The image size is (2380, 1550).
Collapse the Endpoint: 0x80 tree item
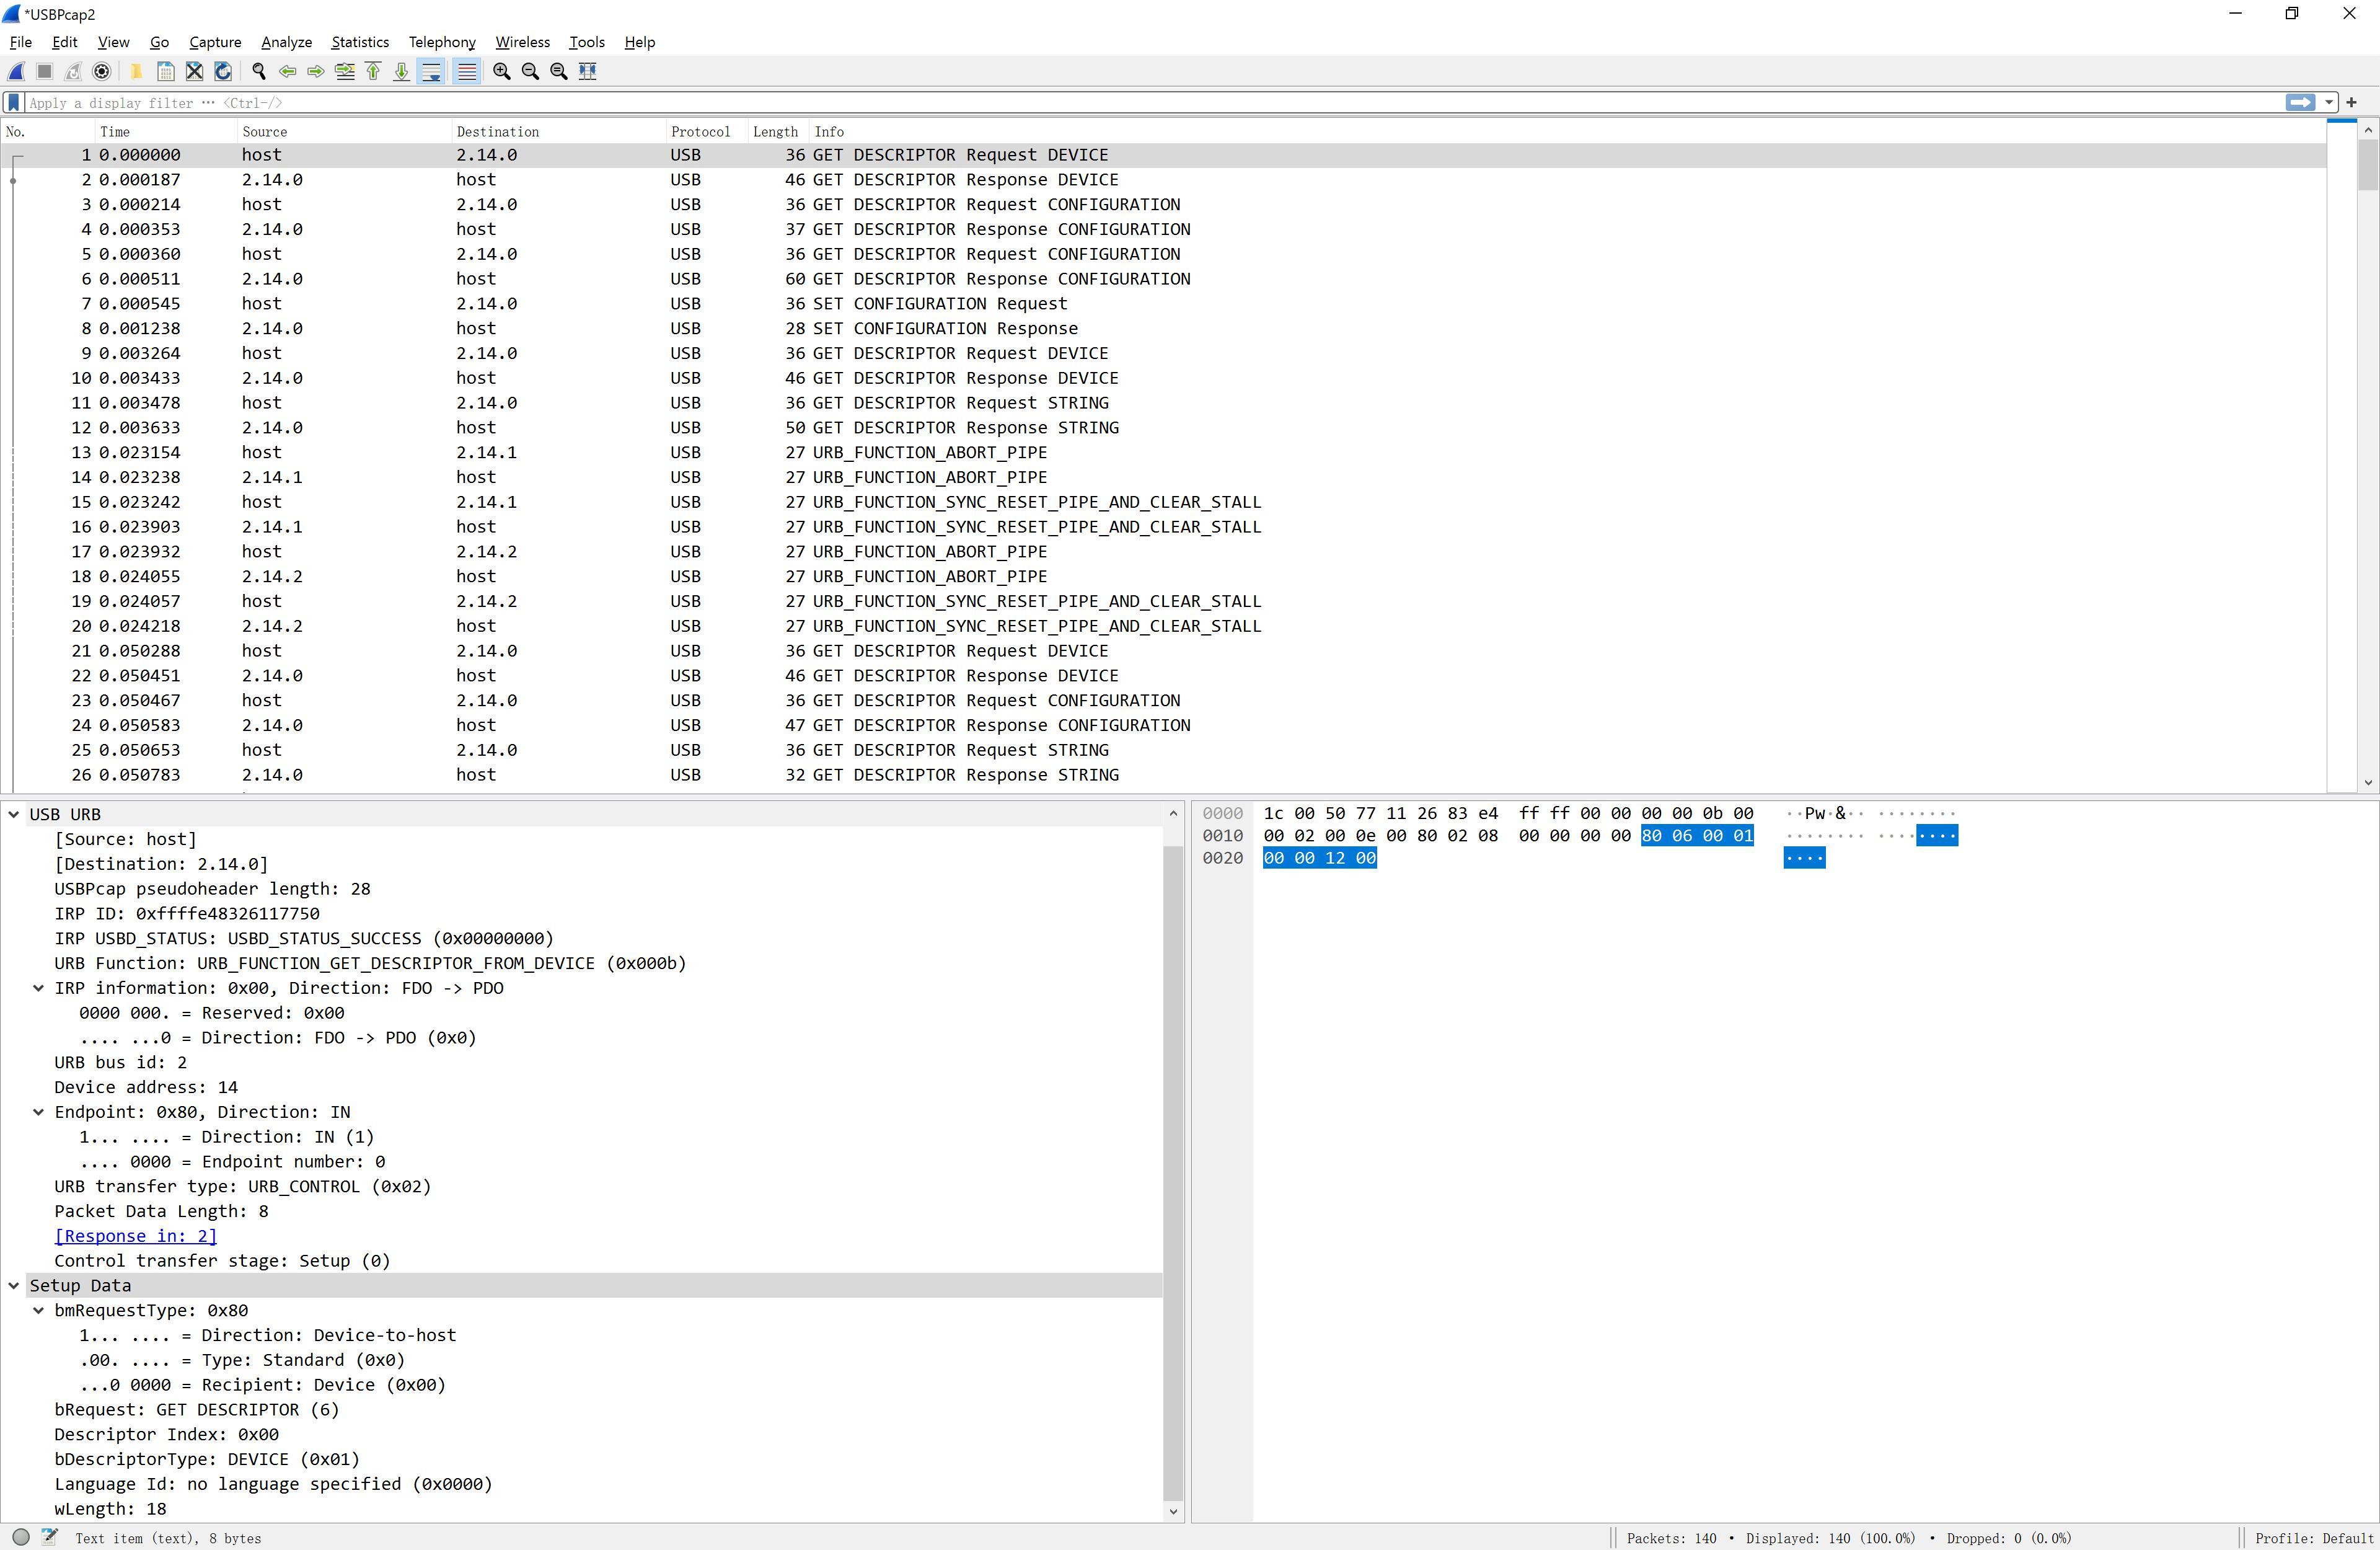coord(39,1113)
